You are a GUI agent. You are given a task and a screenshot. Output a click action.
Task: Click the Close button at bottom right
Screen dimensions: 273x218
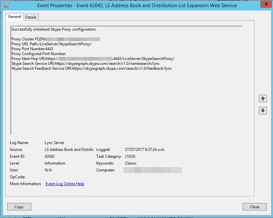(x=254, y=207)
